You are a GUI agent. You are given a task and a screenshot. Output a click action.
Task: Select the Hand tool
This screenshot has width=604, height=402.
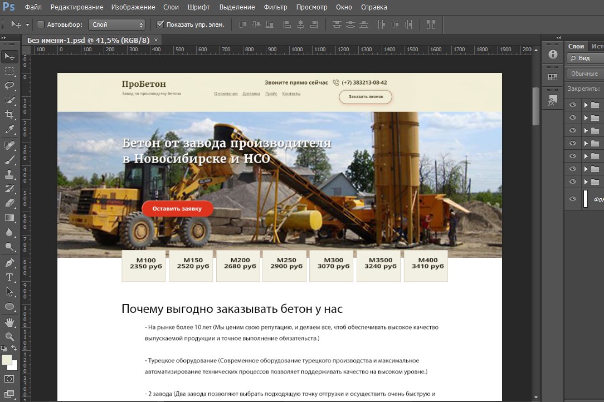pos(9,322)
